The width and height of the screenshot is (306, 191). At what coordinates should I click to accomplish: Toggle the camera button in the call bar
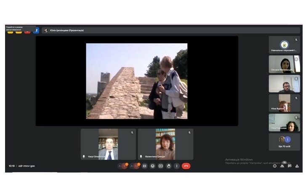tap(137, 166)
